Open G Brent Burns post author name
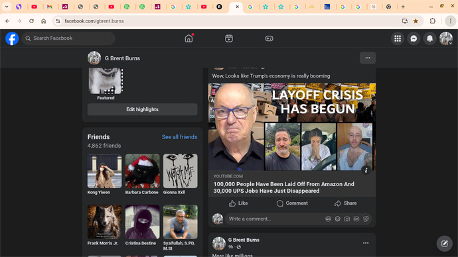This screenshot has width=458, height=257. click(x=244, y=240)
